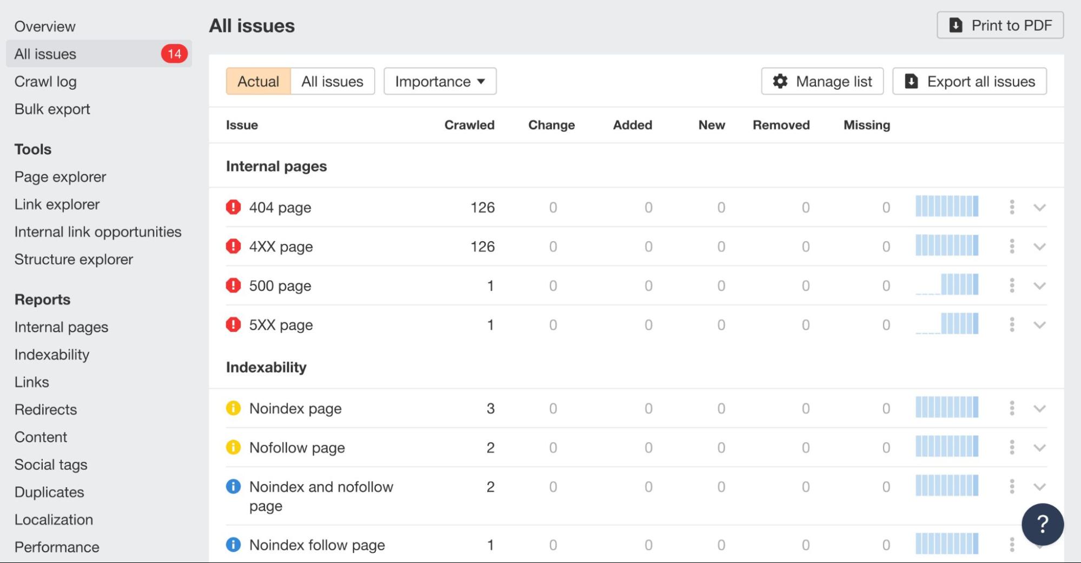This screenshot has height=563, width=1081.
Task: Click the yellow warning icon beside Noindex page
Action: (233, 408)
